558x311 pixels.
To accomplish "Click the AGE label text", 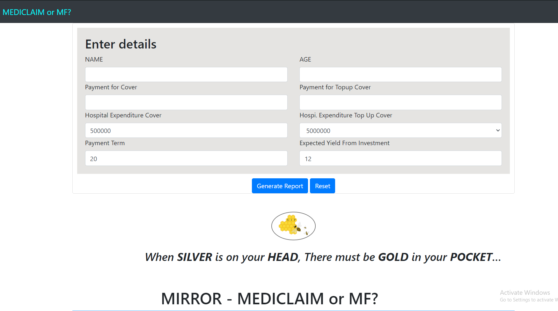I will (305, 60).
